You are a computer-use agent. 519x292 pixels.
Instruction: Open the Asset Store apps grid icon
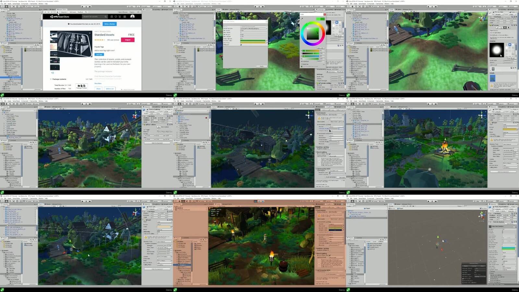click(125, 17)
